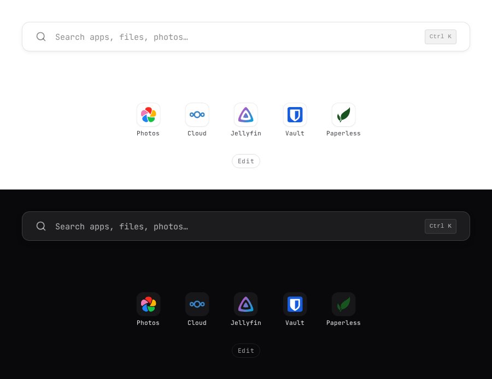This screenshot has width=492, height=379.
Task: Click the Photos label in light panel
Action: point(148,133)
